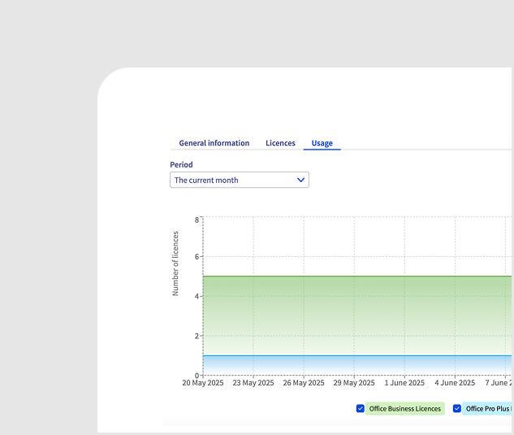Click the blue Office Pro Plus legend label
The image size is (514, 435).
pos(488,408)
